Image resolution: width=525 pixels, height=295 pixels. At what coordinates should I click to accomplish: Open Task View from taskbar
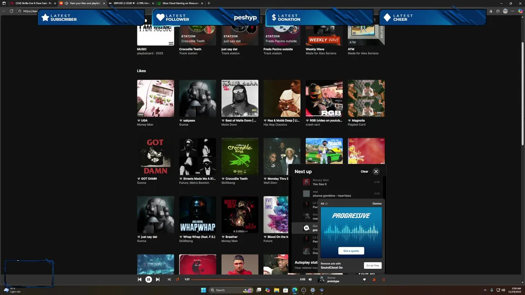(259, 290)
